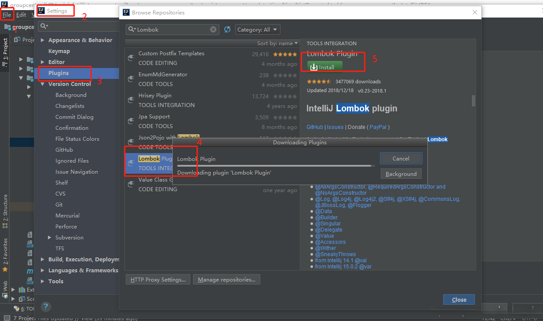Click the plugin description scrollbar
The height and width of the screenshot is (321, 543).
tap(473, 101)
